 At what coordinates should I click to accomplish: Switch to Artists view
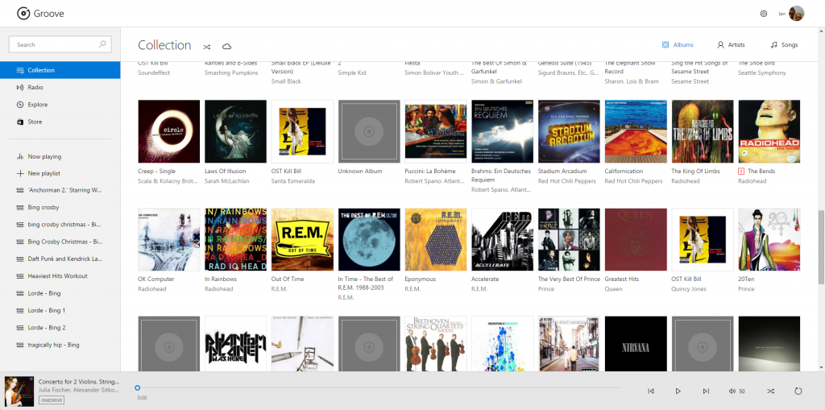click(731, 45)
